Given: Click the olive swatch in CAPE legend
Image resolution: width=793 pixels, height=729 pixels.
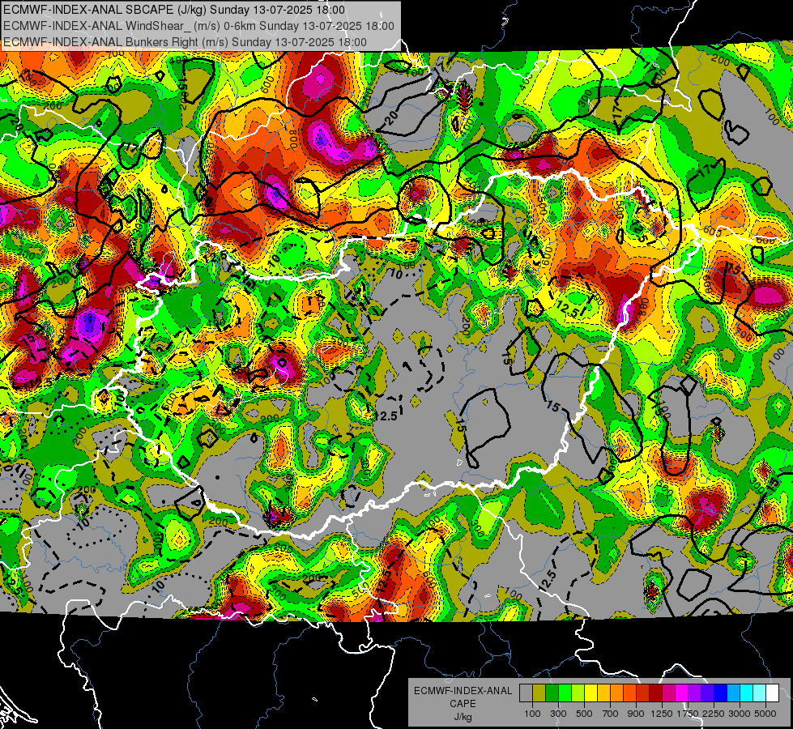Looking at the screenshot, I should click(x=539, y=693).
